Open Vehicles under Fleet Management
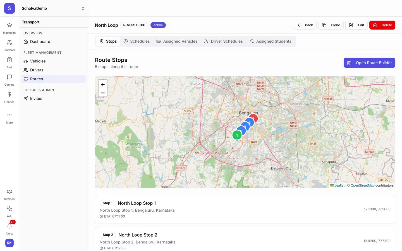Image resolution: width=402 pixels, height=251 pixels. point(53,61)
